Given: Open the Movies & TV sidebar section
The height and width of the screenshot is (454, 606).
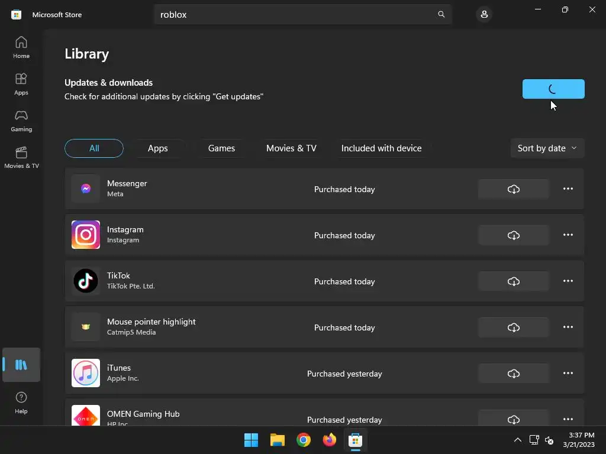Looking at the screenshot, I should 21,157.
